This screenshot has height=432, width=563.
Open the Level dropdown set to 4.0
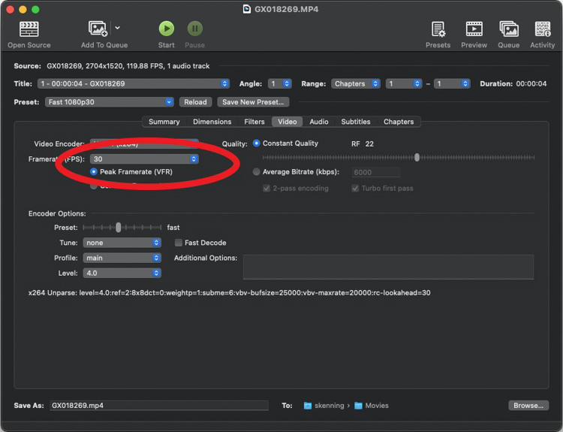[122, 273]
